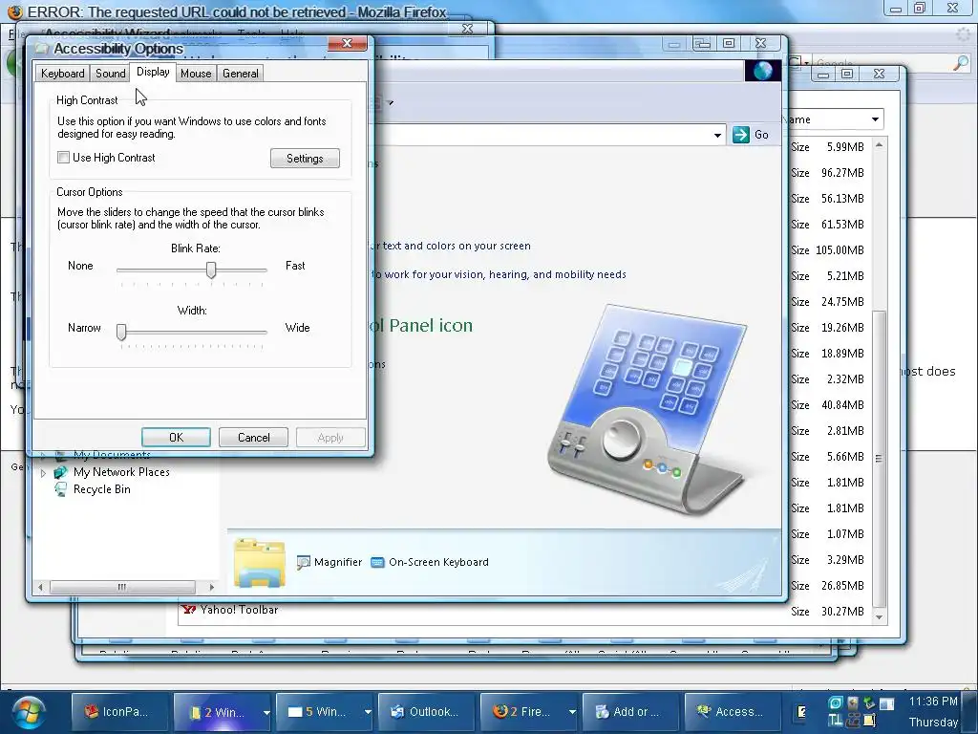Viewport: 978px width, 734px height.
Task: Switch to the Keyboard tab
Action: pos(62,73)
